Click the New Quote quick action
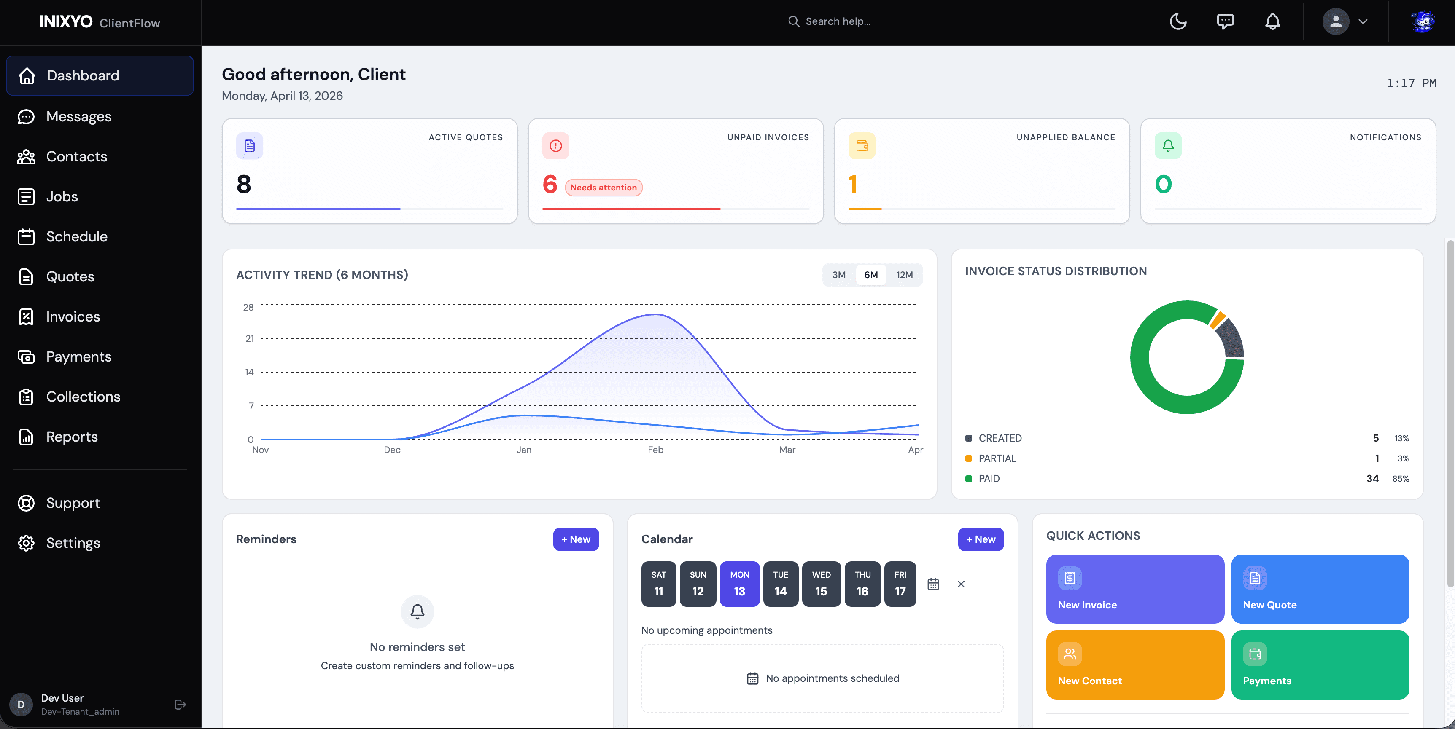This screenshot has height=729, width=1455. point(1320,589)
